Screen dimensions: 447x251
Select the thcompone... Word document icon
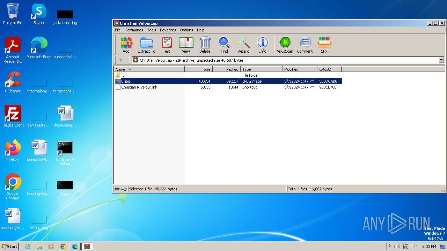coord(65,116)
